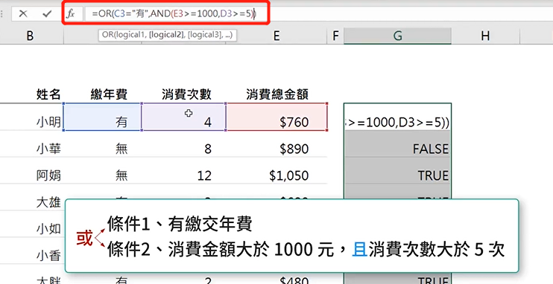Confirm the formula with the checkmark icon
Screen dimensions: 553x284
pos(47,14)
